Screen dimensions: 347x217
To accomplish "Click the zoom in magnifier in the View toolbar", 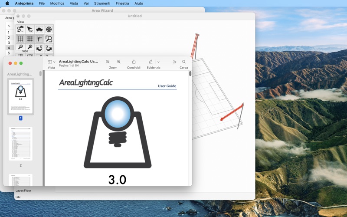I will (29, 47).
